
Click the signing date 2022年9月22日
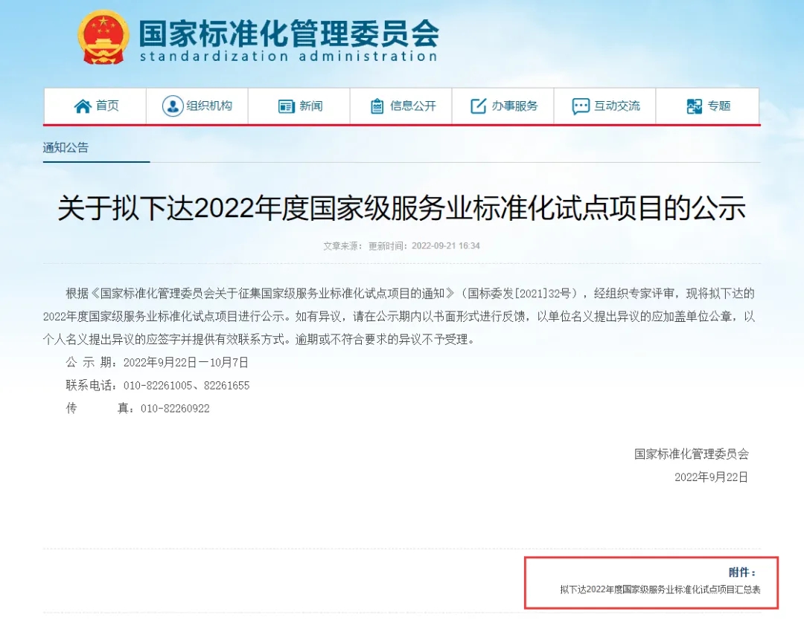711,477
